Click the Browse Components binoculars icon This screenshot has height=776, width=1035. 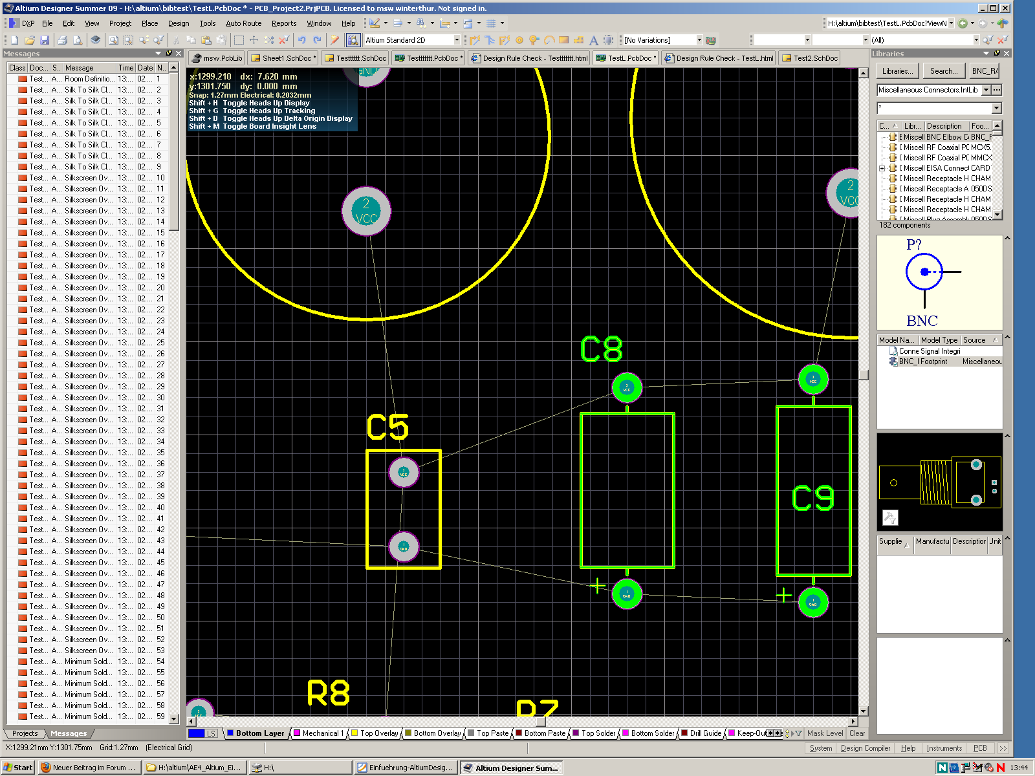[x=353, y=40]
